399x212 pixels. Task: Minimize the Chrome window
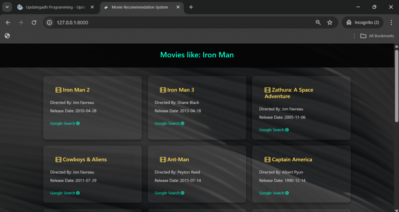coord(358,7)
